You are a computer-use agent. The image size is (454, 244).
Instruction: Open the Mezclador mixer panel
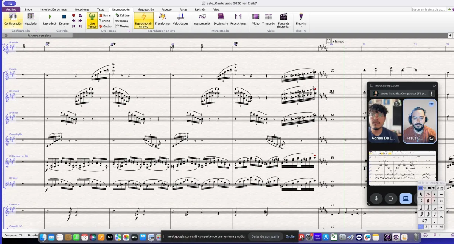(x=31, y=19)
